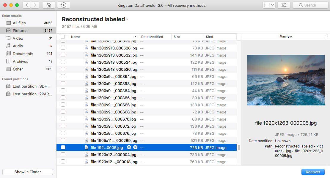Reverse sorting by clicking the Name column arrow
Image resolution: width=330 pixels, height=178 pixels.
136,37
